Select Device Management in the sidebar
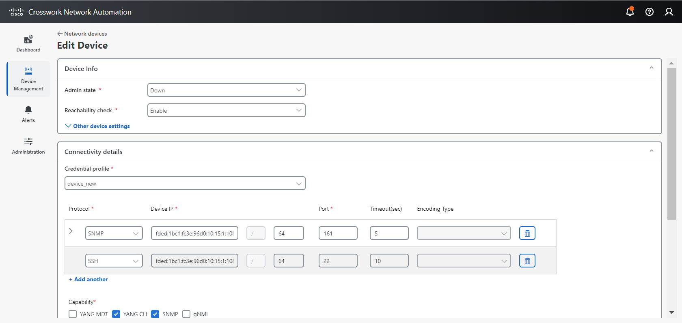682x323 pixels. click(28, 79)
